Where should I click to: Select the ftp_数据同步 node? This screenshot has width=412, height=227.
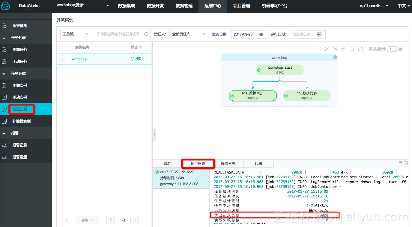[x=307, y=96]
